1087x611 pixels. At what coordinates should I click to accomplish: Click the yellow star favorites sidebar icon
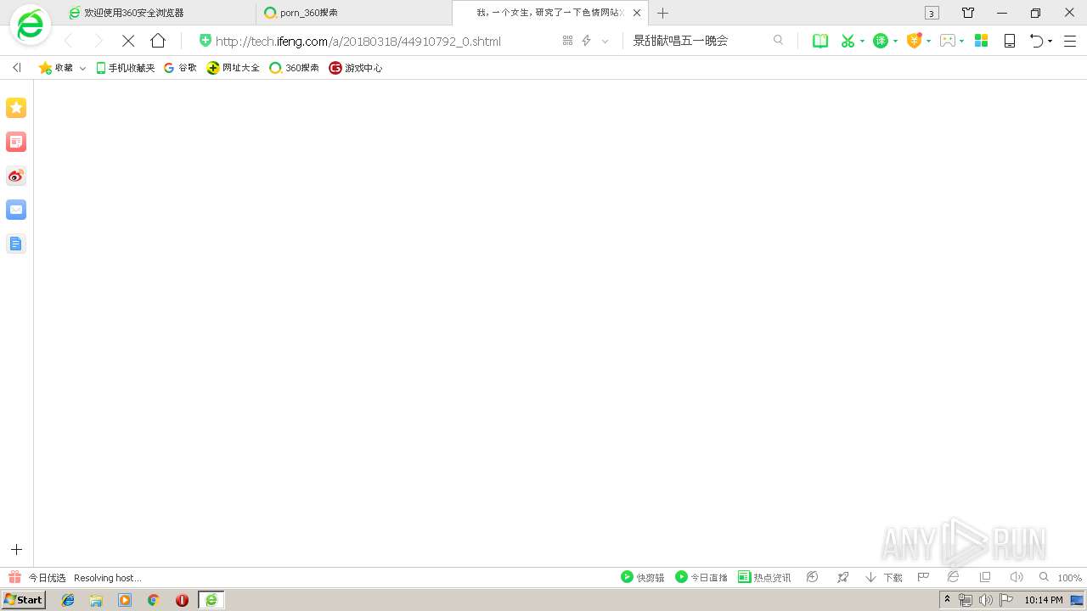tap(16, 108)
